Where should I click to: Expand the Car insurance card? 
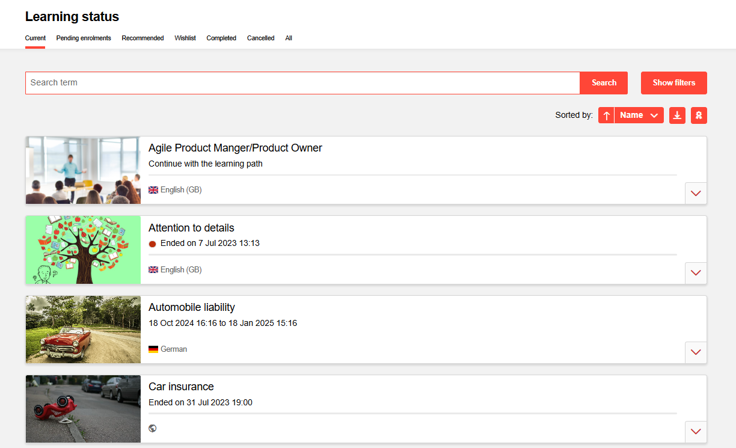tap(696, 432)
